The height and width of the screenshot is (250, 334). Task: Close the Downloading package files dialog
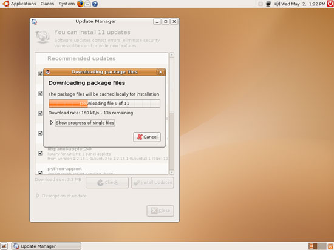point(160,72)
